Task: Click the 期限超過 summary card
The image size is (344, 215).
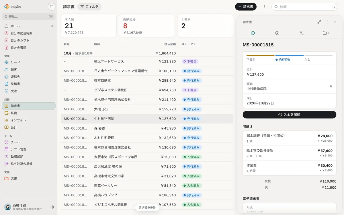Action: tap(147, 26)
